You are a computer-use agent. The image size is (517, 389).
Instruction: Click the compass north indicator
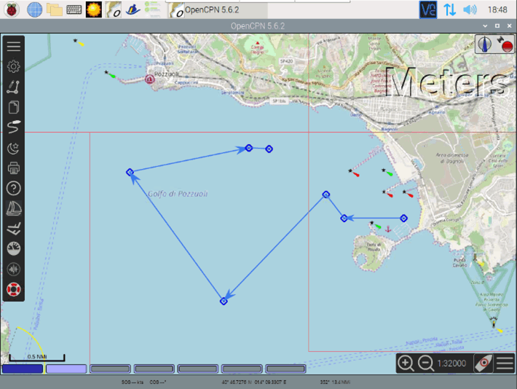[486, 45]
